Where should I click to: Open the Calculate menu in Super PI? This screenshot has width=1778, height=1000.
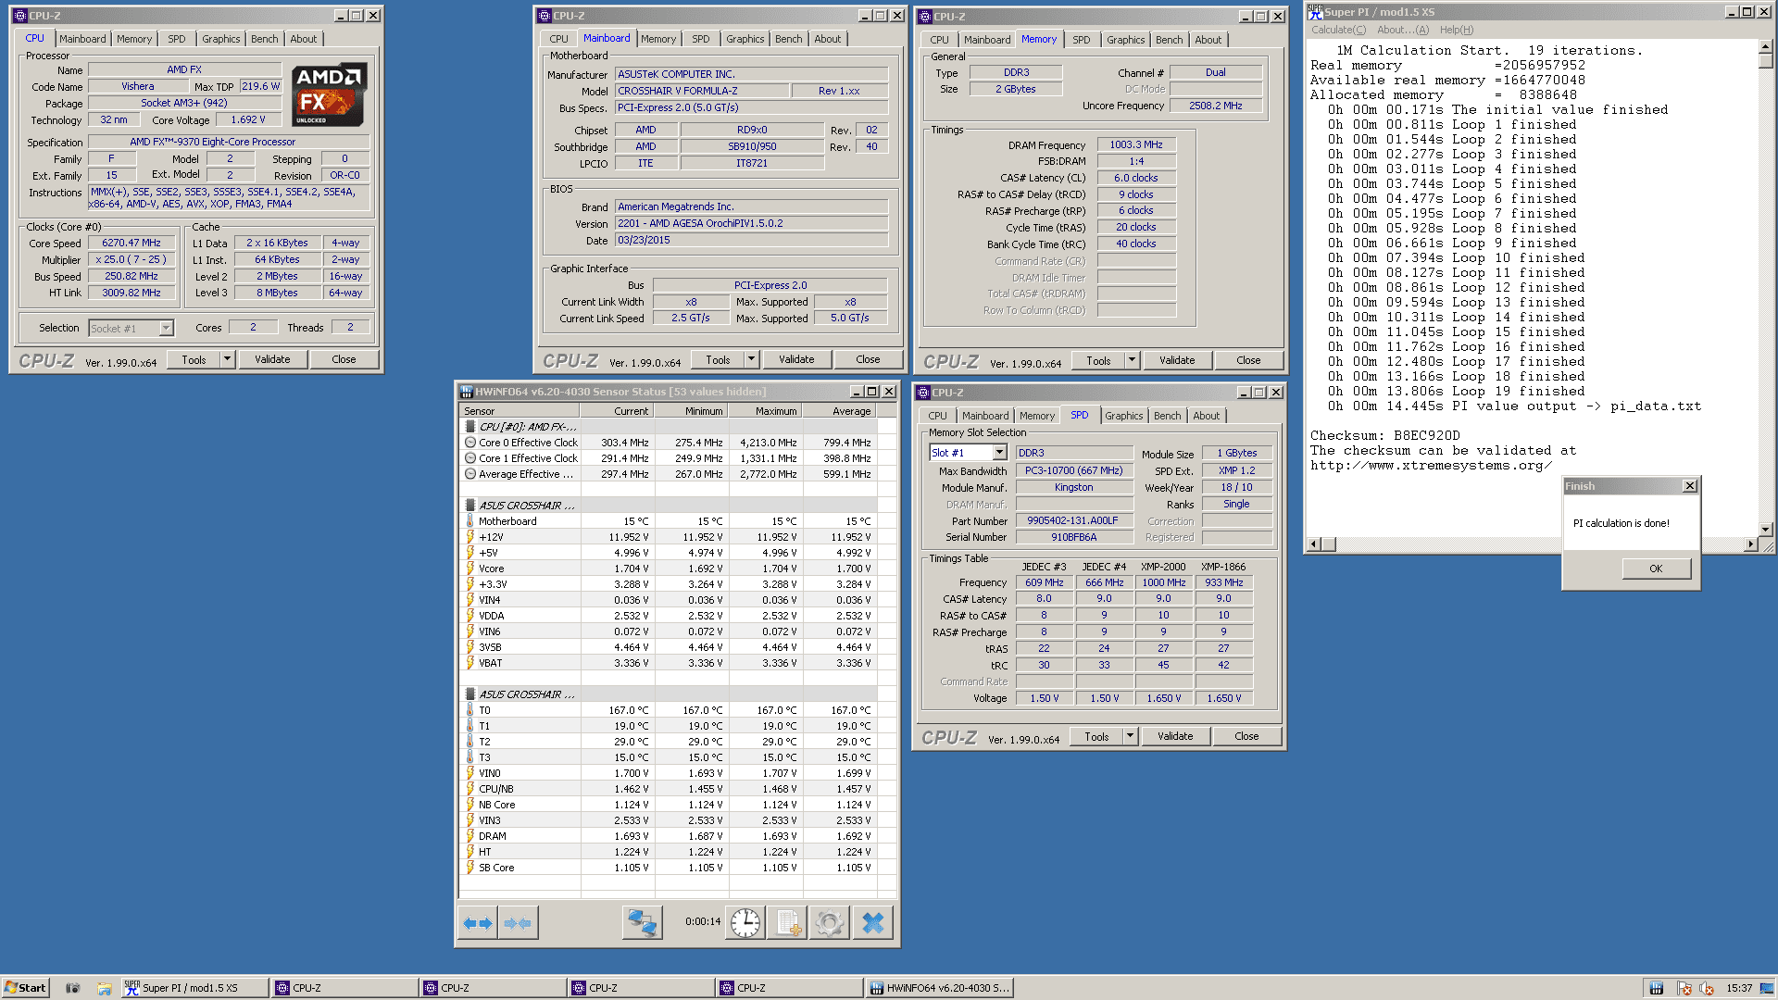pos(1338,30)
